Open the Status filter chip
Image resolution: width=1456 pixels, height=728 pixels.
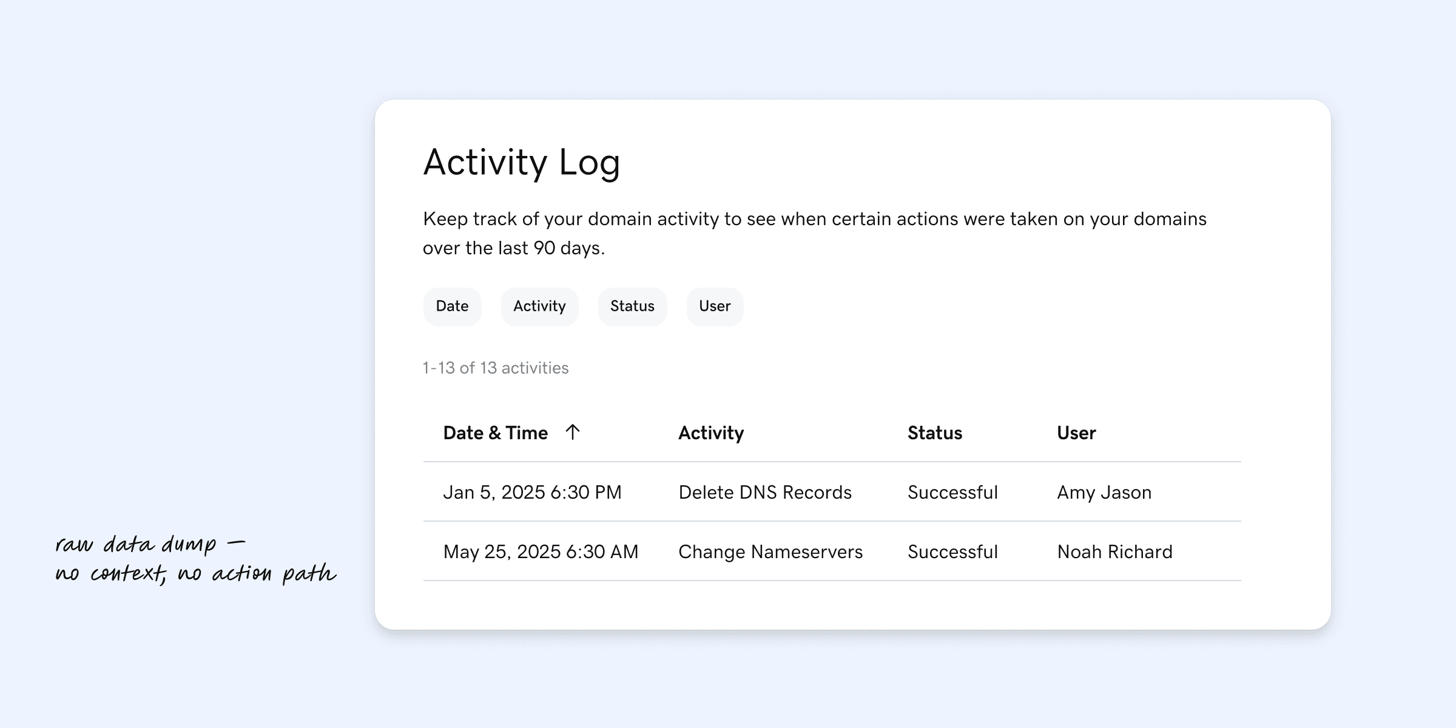(x=632, y=306)
